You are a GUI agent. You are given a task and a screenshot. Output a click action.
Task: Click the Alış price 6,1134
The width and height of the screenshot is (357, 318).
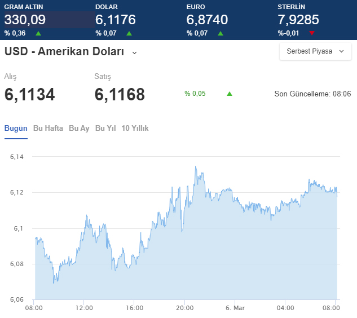[x=29, y=94]
